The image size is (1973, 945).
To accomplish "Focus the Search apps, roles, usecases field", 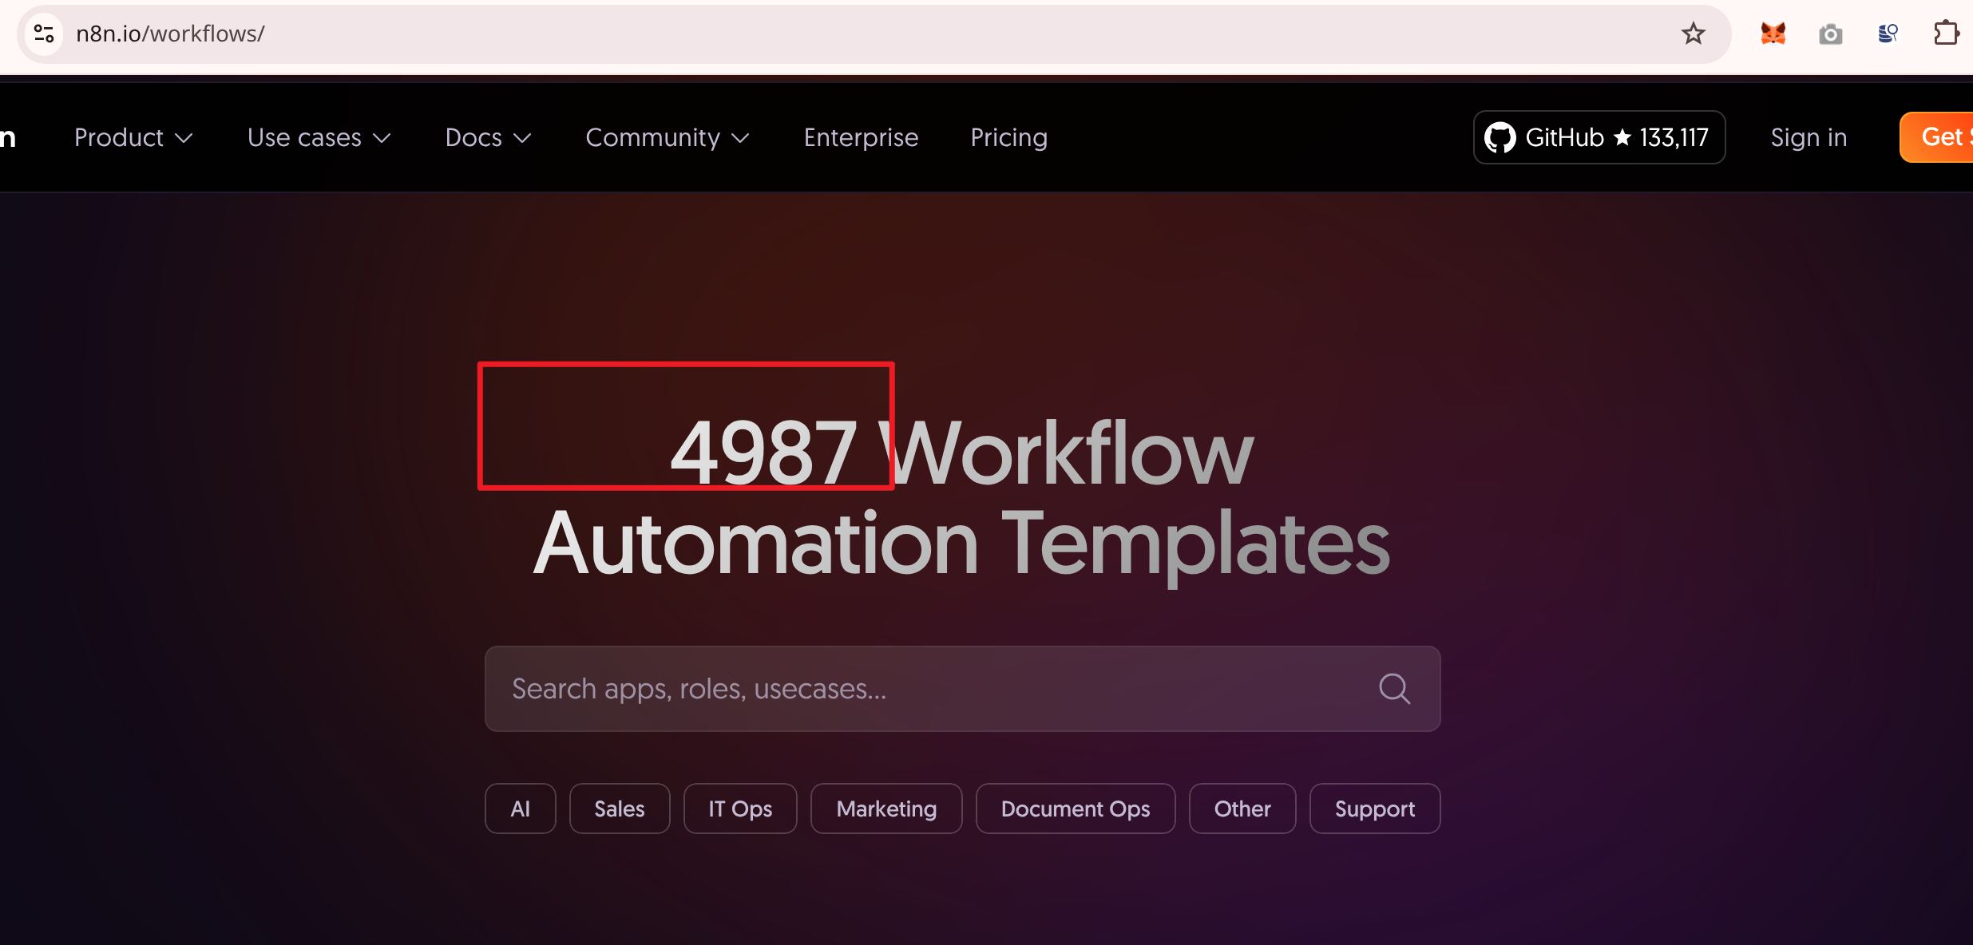I will (x=962, y=689).
